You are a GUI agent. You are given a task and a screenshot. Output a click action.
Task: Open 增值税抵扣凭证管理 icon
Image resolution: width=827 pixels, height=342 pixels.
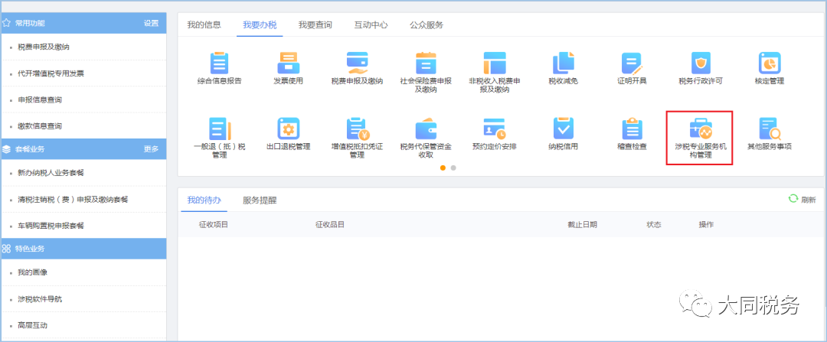pyautogui.click(x=357, y=129)
